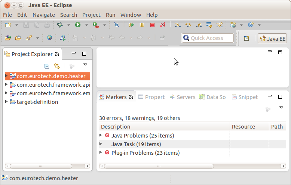Open the File menu
The height and width of the screenshot is (185, 291).
tap(7, 15)
